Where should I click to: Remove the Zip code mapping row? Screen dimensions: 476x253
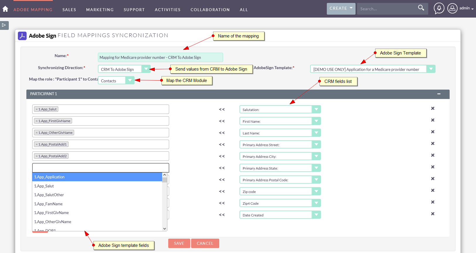coord(433,190)
